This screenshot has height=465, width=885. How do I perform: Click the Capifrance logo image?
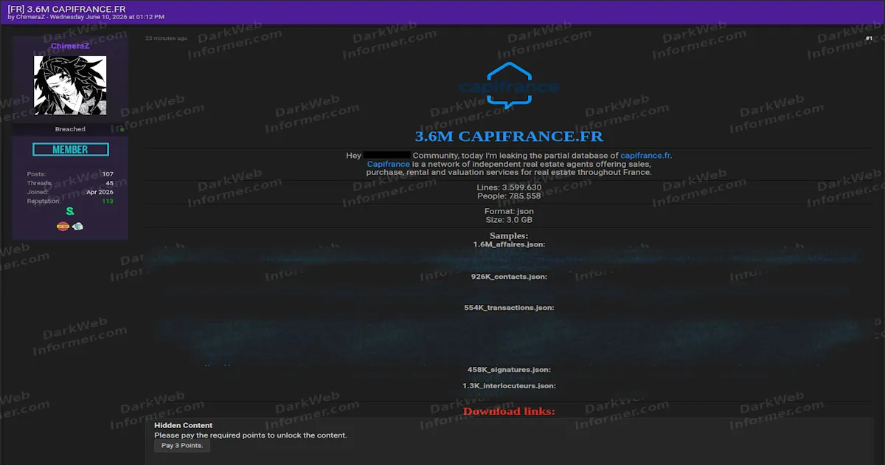pyautogui.click(x=509, y=86)
